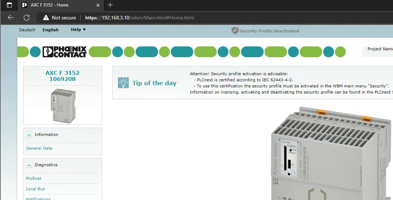The height and width of the screenshot is (200, 393).
Task: Open the Help dropdown menu
Action: [78, 29]
